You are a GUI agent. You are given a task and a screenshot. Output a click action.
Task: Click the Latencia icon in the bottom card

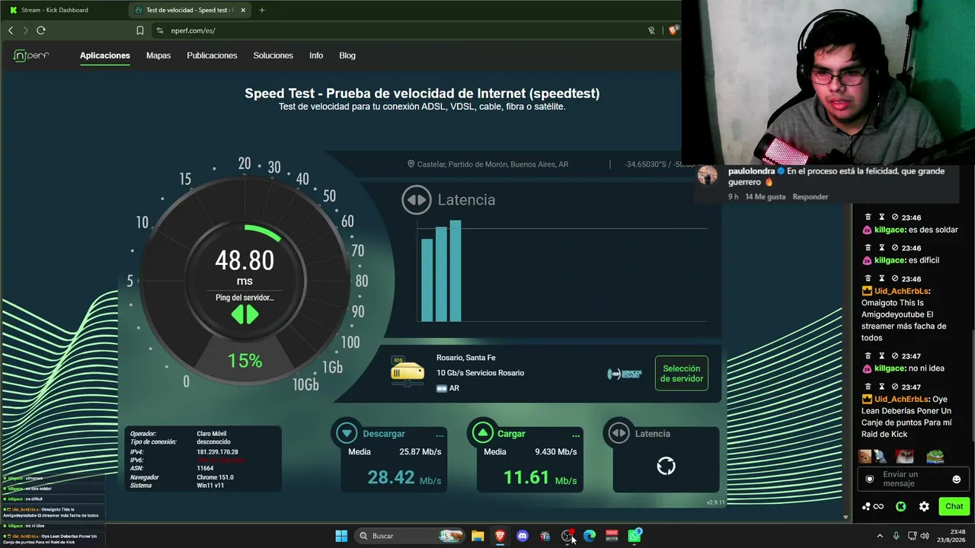click(619, 434)
